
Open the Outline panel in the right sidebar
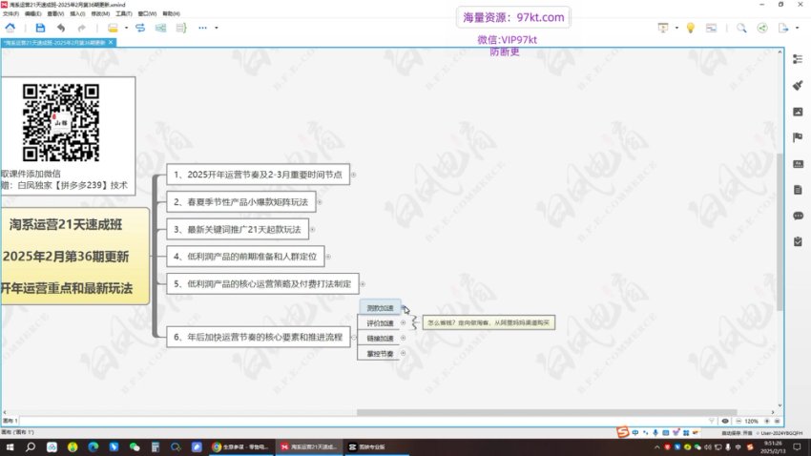coord(798,59)
